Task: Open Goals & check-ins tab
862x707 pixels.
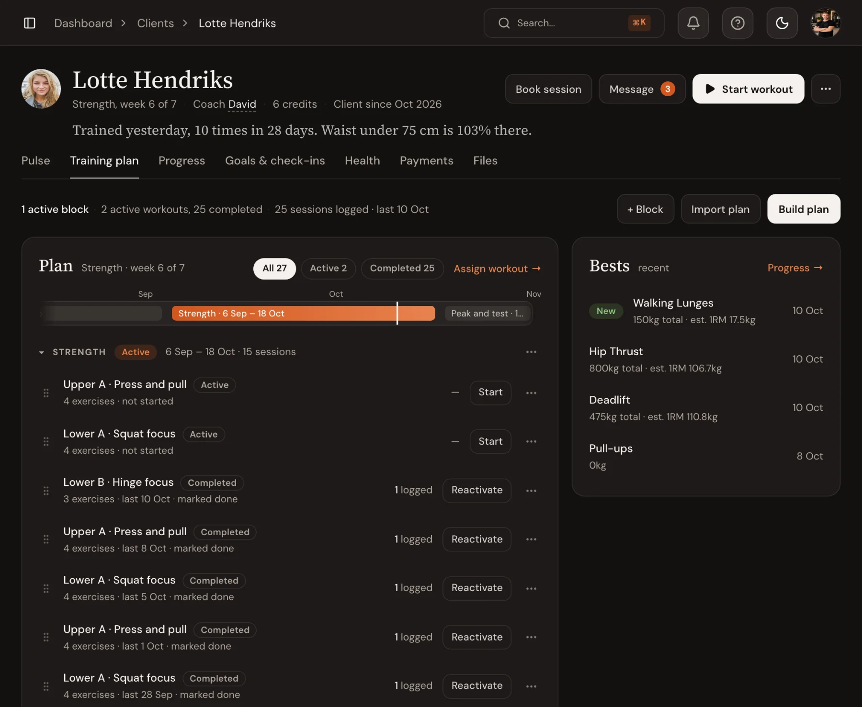Action: [275, 161]
